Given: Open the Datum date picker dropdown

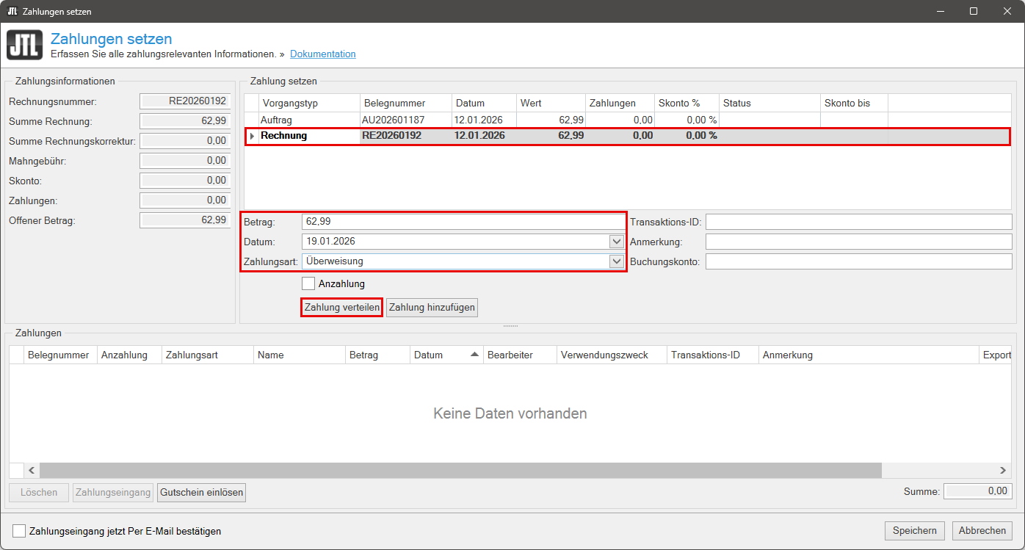Looking at the screenshot, I should [615, 242].
